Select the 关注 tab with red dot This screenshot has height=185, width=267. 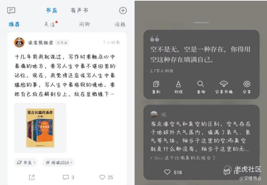50,24
